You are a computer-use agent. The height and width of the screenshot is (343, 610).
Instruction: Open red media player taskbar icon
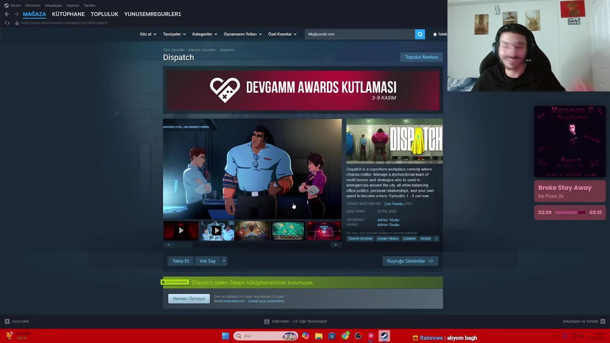[371, 336]
